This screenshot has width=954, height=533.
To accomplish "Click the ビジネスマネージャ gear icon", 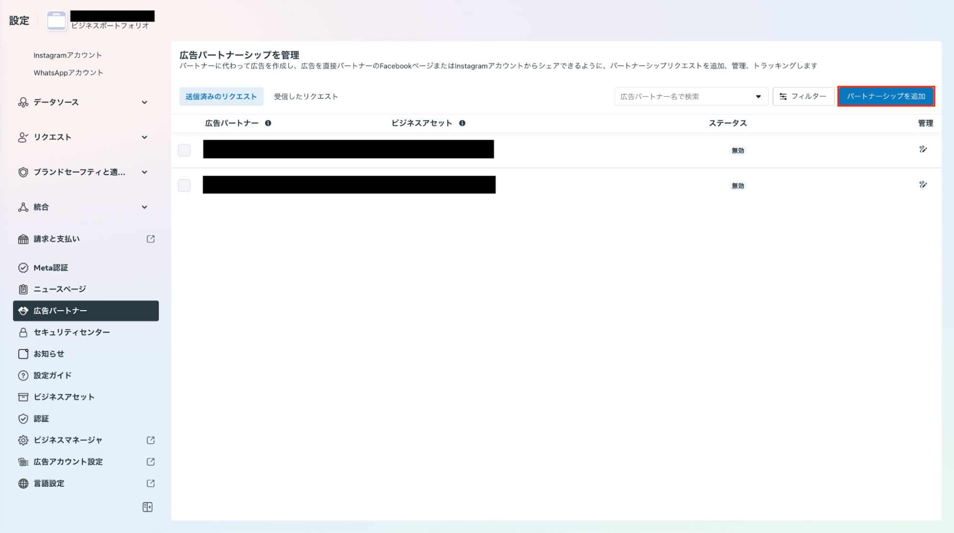I will point(23,440).
